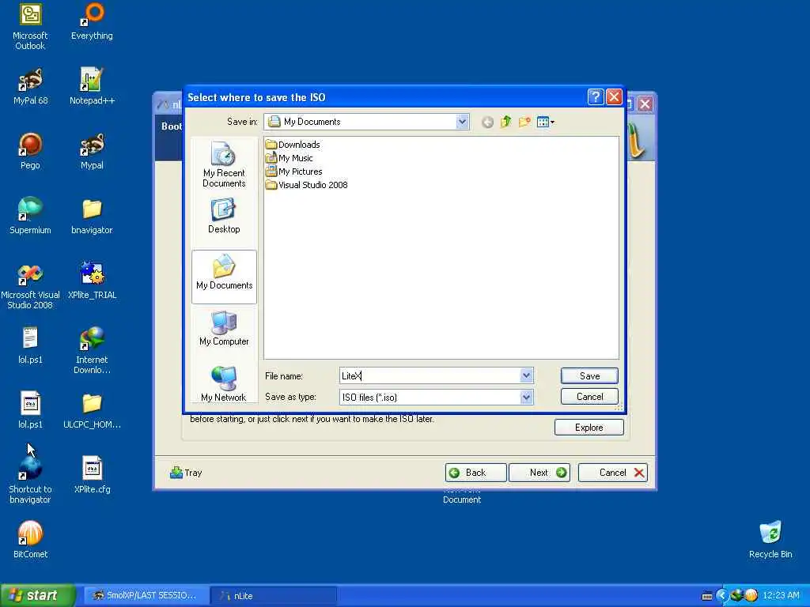The height and width of the screenshot is (607, 810).
Task: Open the Microsoft Outlook desktop shortcut
Action: (x=30, y=26)
